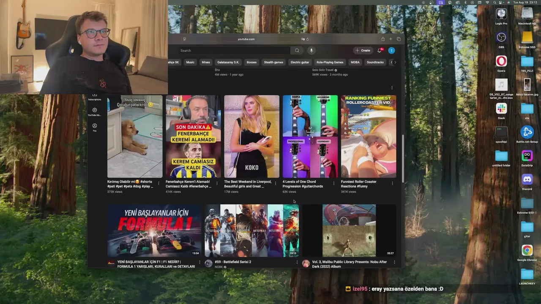This screenshot has height=304, width=541.
Task: Select the DataGrip desktop icon
Action: pyautogui.click(x=527, y=158)
